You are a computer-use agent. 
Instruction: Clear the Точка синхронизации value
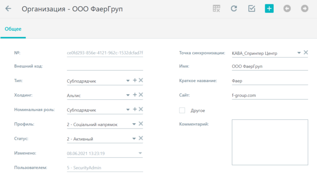coord(306,52)
